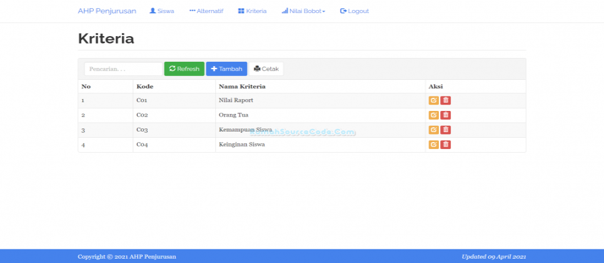
Task: Print the list with Cetak button
Action: pyautogui.click(x=266, y=69)
